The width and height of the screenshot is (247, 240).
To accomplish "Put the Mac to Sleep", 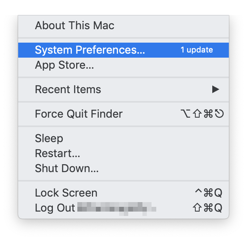I will pos(49,139).
